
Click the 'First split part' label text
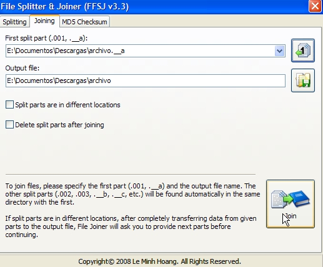(x=46, y=38)
